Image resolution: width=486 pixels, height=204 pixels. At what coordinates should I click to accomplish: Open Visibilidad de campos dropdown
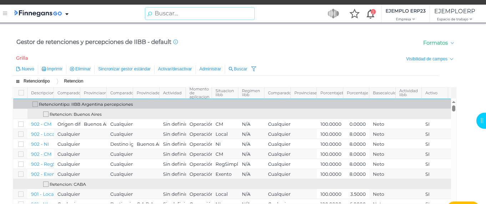pos(430,59)
